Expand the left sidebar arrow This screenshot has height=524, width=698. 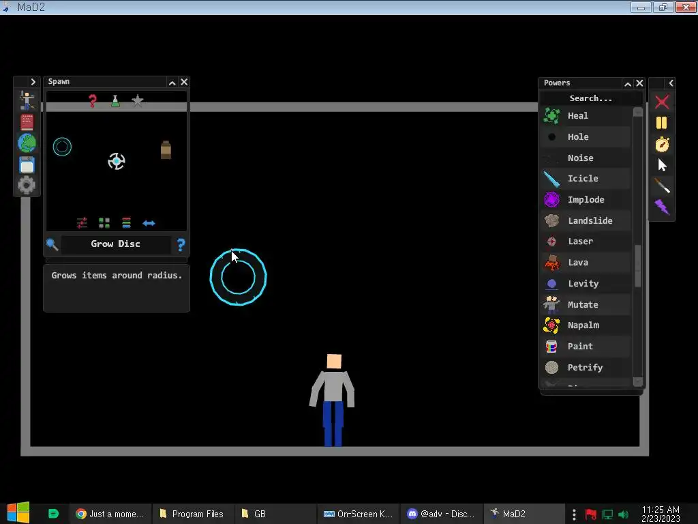33,82
